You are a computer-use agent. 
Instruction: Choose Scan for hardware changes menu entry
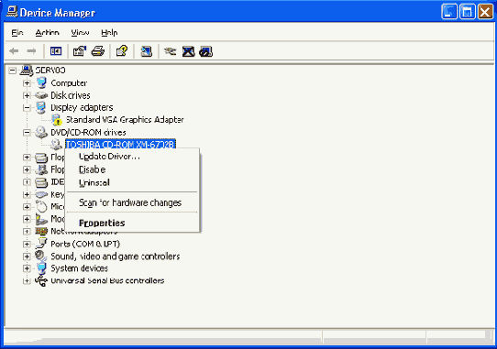130,202
